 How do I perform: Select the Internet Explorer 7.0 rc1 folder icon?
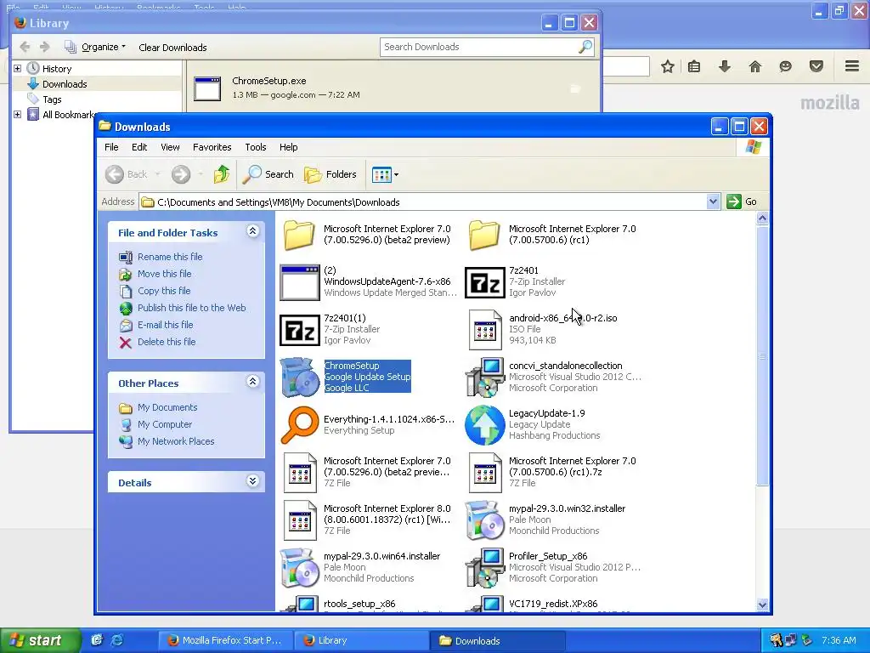[x=484, y=235]
